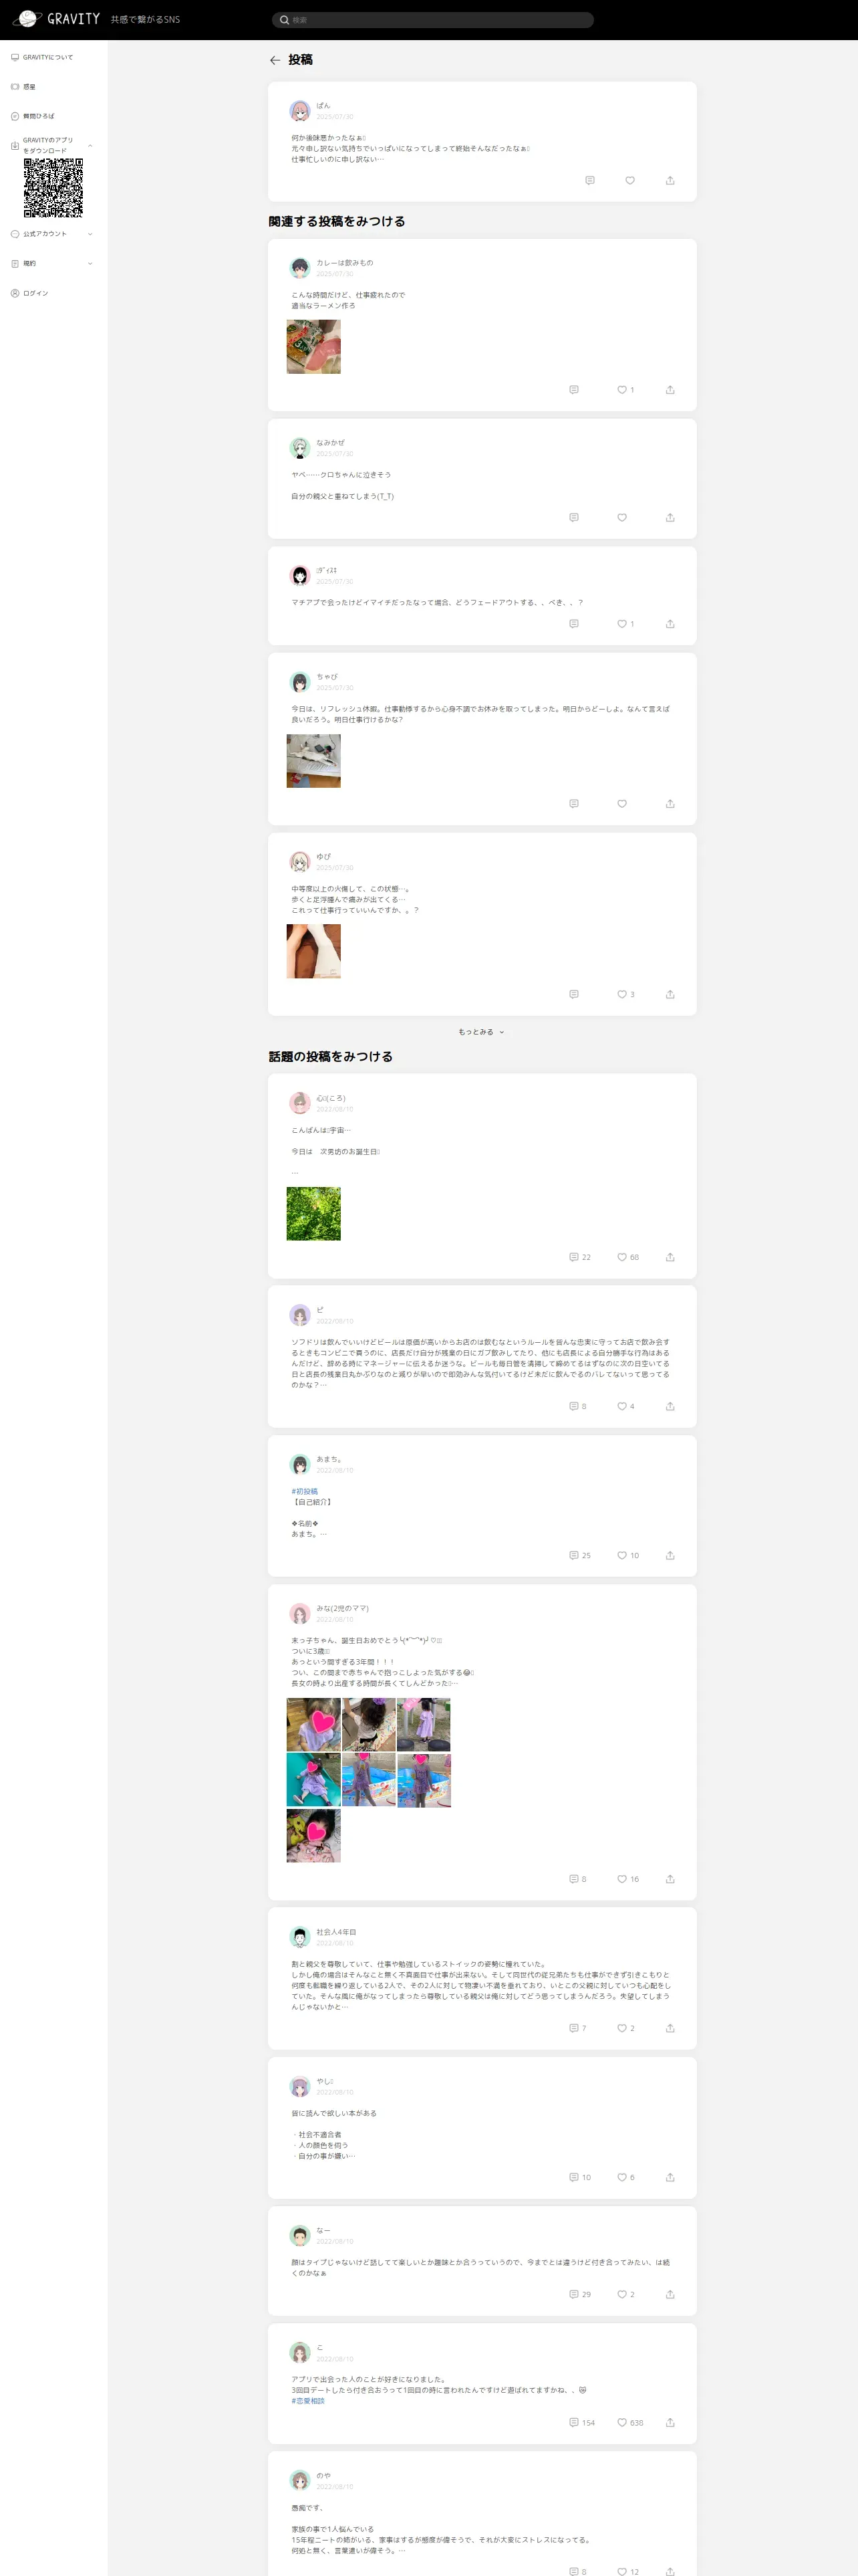The height and width of the screenshot is (2576, 858).
Task: Open GRAVITYについて in the sidebar
Action: tap(47, 58)
